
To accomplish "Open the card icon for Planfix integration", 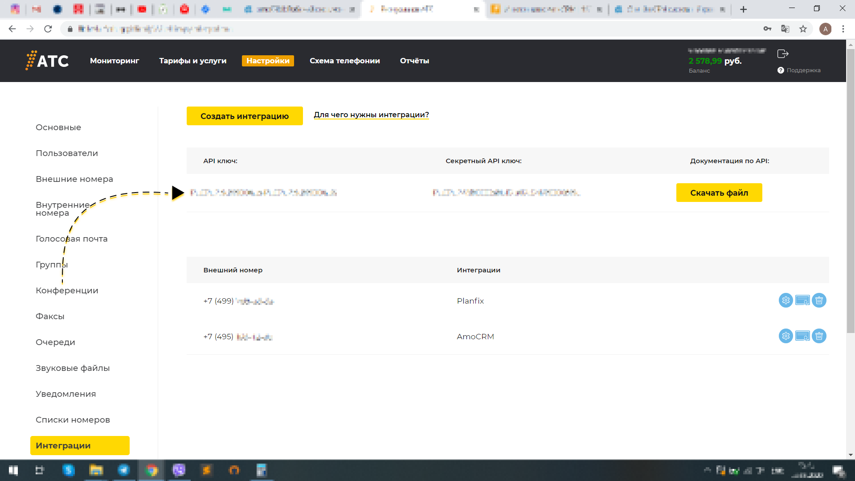I will point(802,300).
